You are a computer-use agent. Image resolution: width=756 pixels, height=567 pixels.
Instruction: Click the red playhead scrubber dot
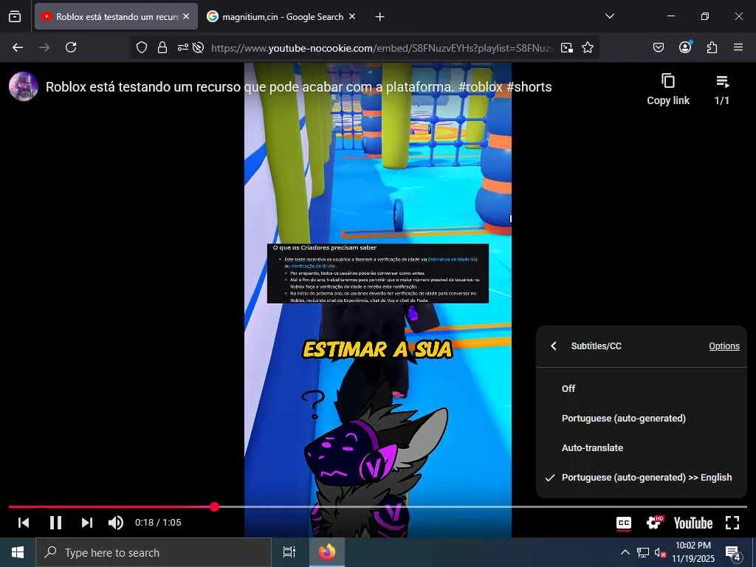(x=215, y=506)
